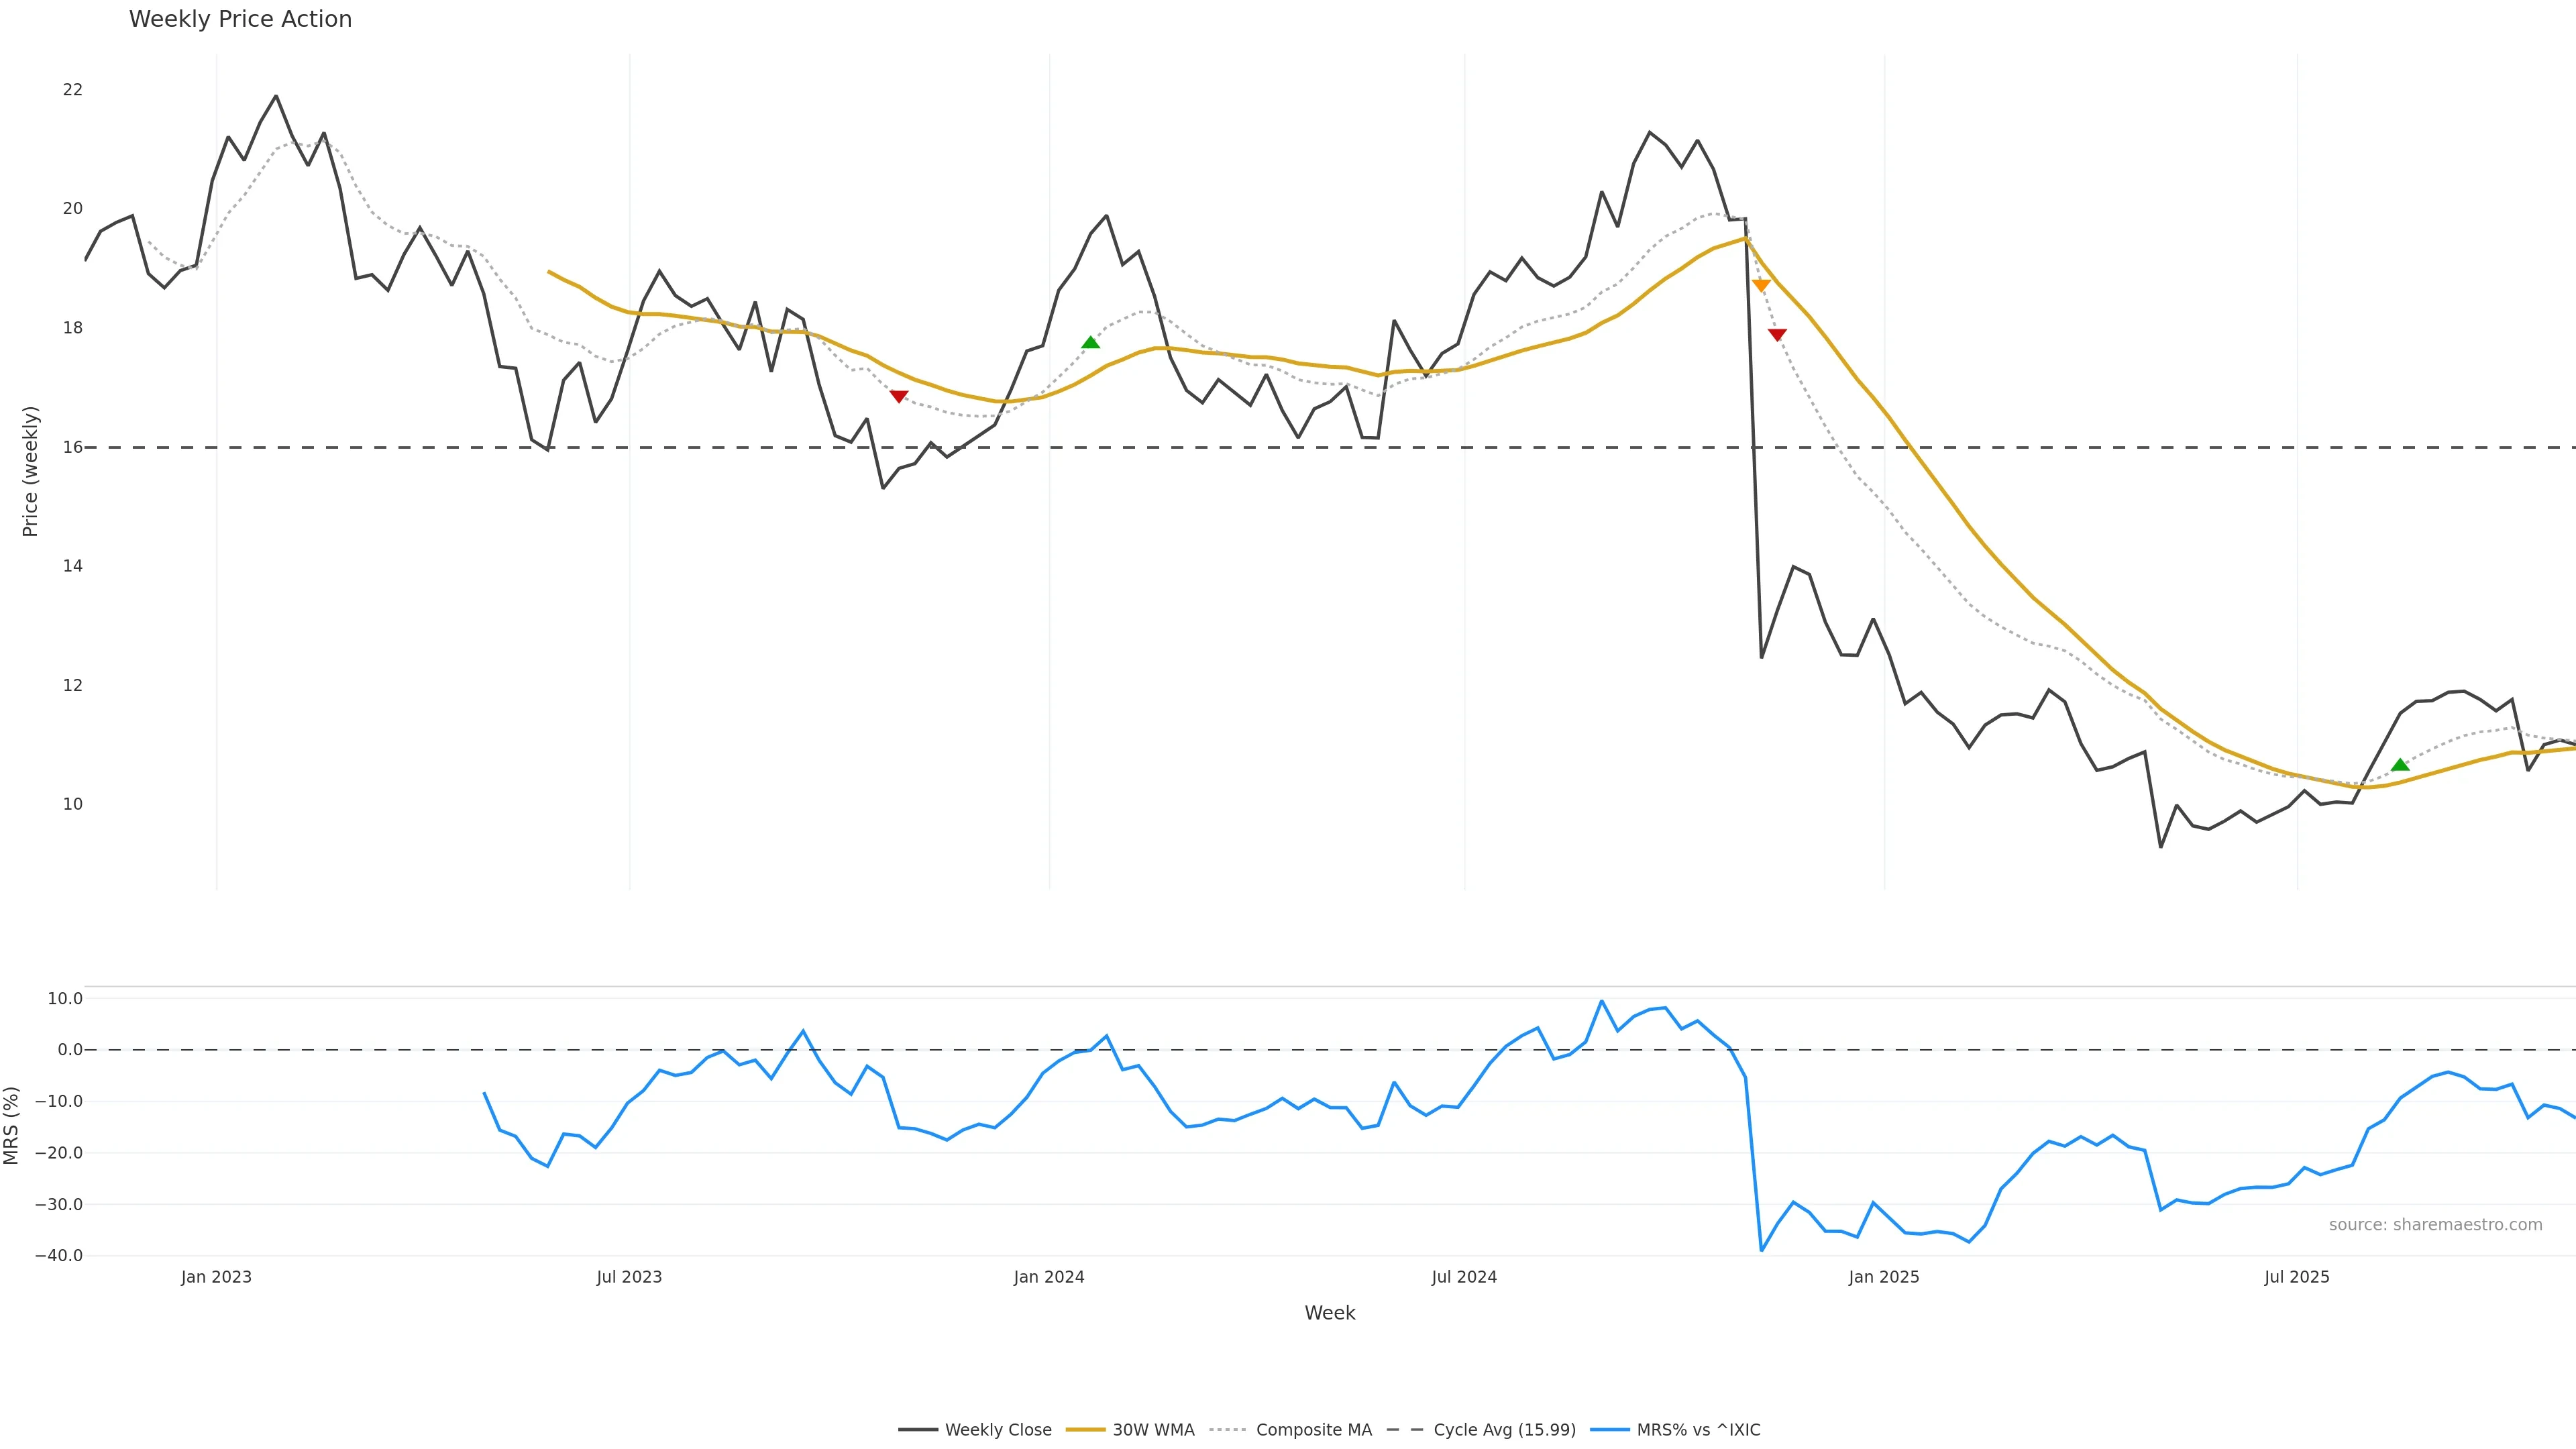Toggle the Weekly Close legend entry
The width and height of the screenshot is (2576, 1449).
pos(997,1430)
